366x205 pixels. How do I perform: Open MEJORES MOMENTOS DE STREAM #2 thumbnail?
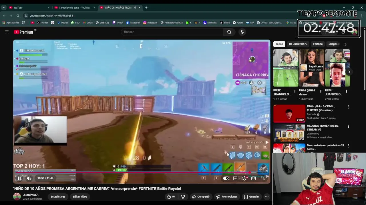tap(289, 133)
